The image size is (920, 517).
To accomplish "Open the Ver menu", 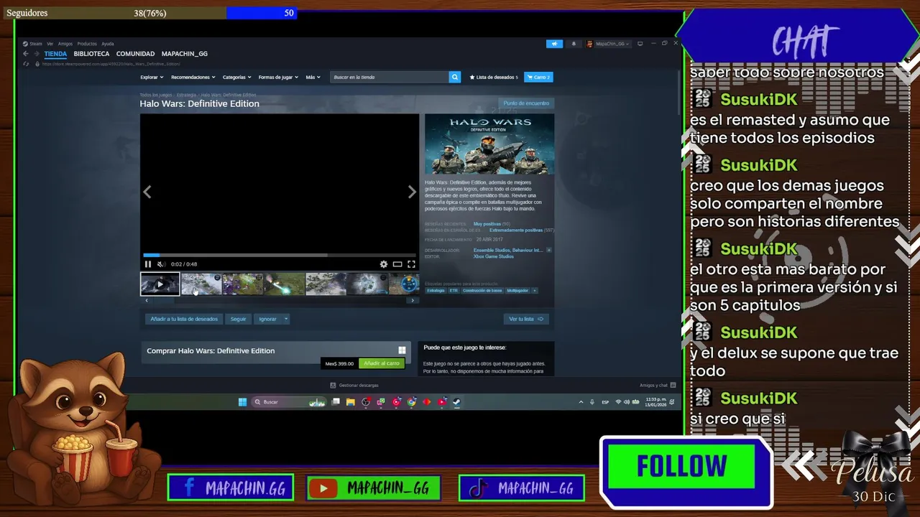I will click(x=50, y=44).
